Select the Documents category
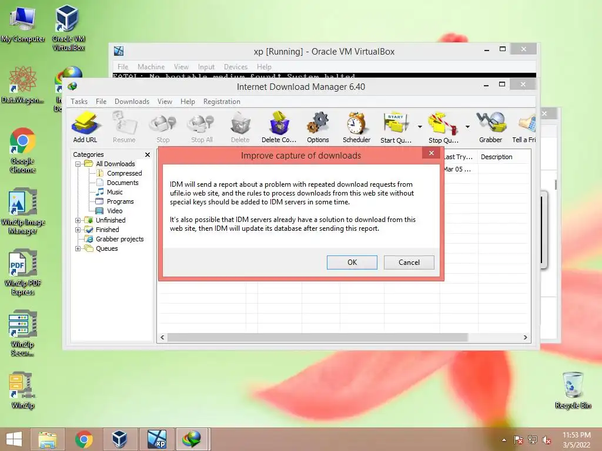 pos(122,183)
